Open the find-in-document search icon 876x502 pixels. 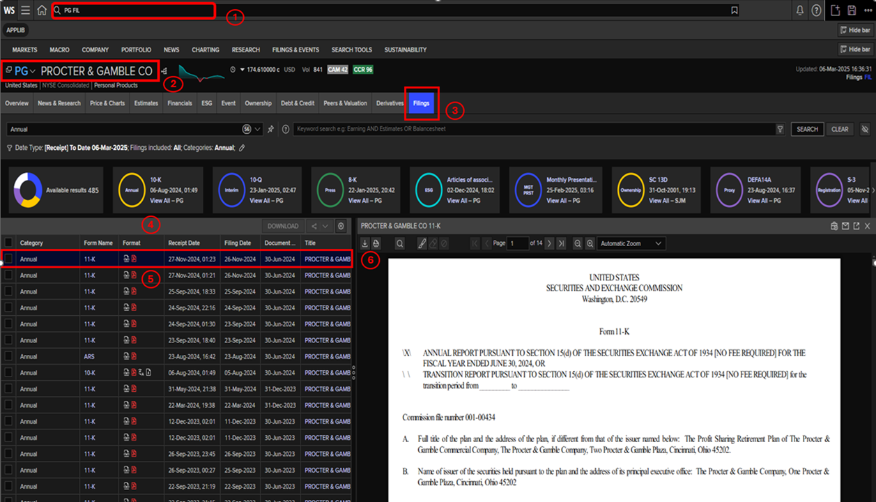(x=400, y=243)
